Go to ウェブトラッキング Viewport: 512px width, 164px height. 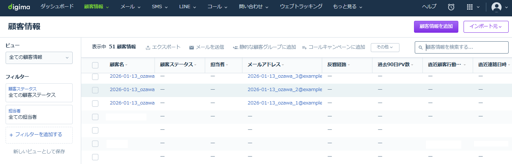[x=301, y=7]
